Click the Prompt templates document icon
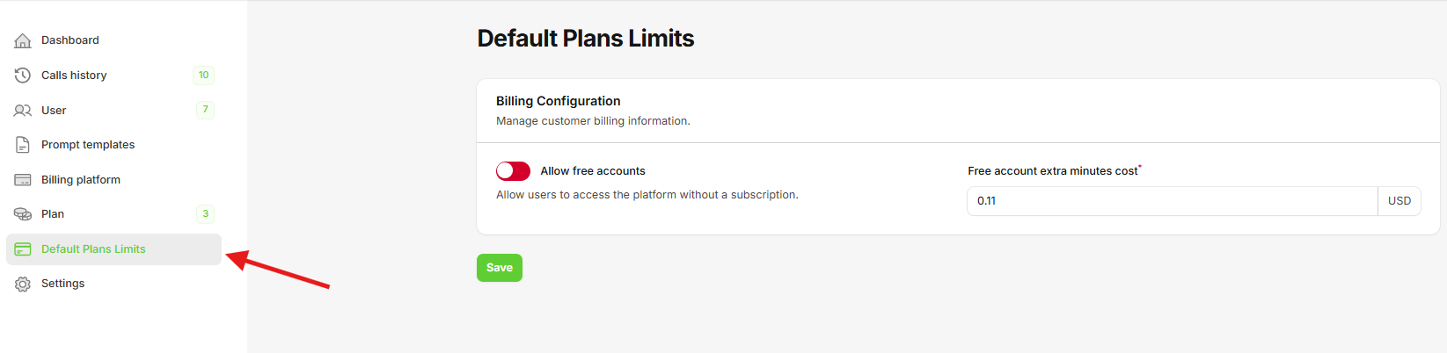This screenshot has height=353, width=1447. pos(23,145)
